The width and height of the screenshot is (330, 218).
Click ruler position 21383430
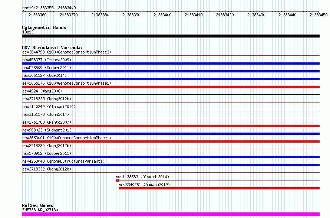256,15
